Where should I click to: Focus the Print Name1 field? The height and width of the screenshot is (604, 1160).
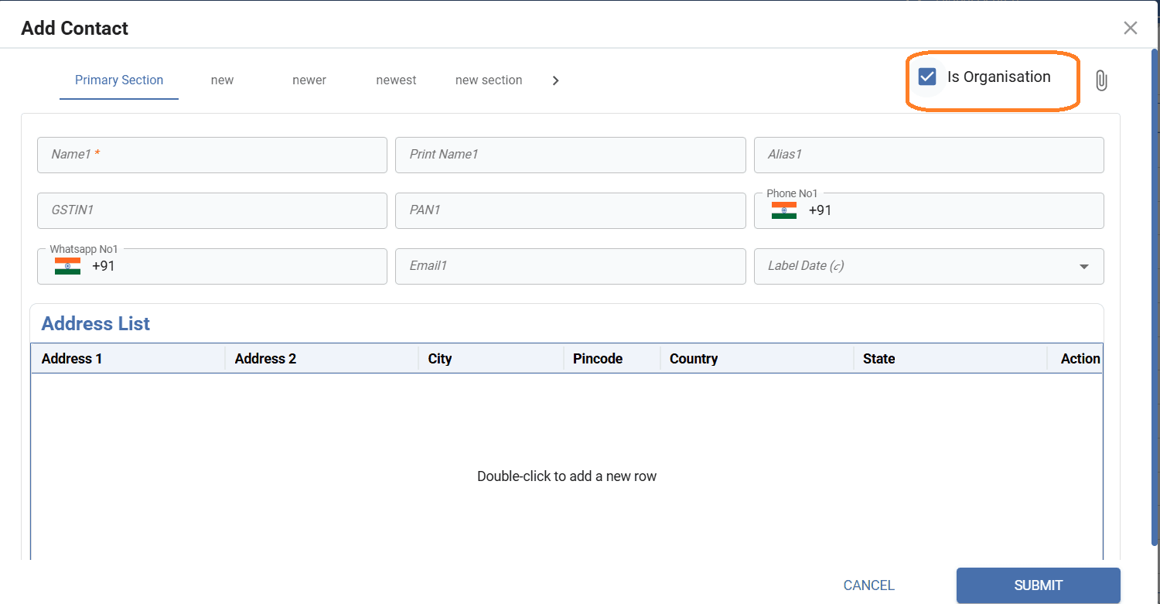570,155
